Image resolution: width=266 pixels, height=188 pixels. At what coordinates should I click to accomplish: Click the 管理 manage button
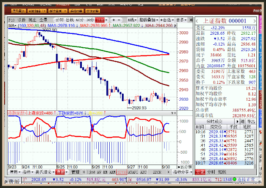(x=75, y=172)
